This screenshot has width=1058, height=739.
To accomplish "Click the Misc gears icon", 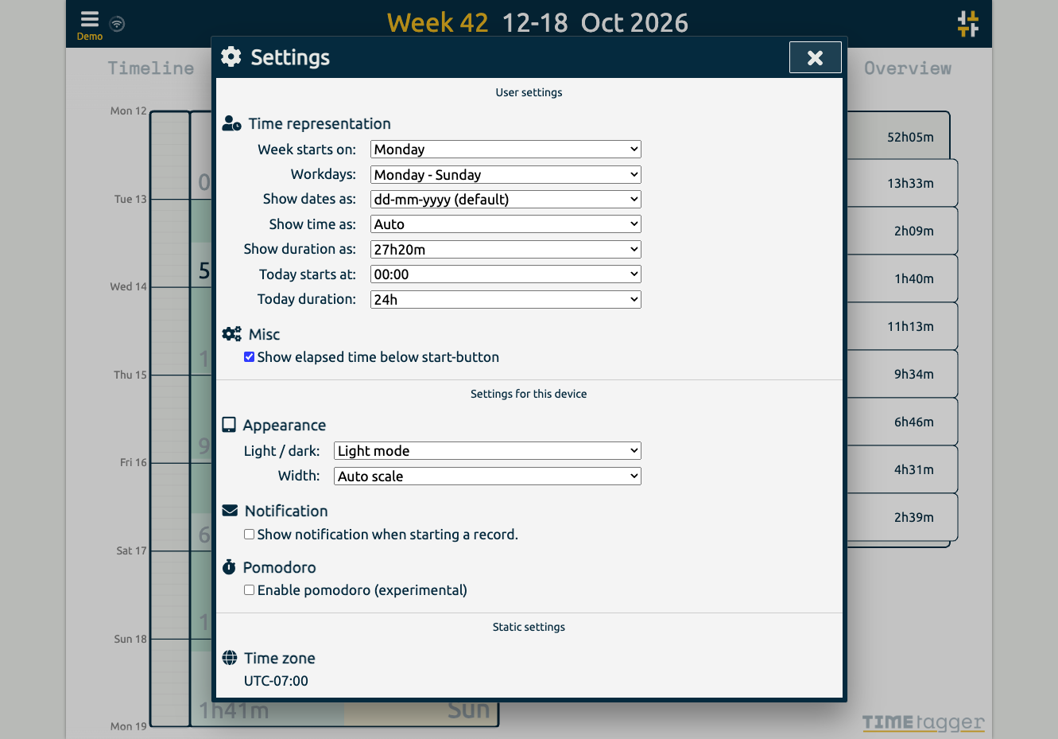I will pyautogui.click(x=231, y=334).
